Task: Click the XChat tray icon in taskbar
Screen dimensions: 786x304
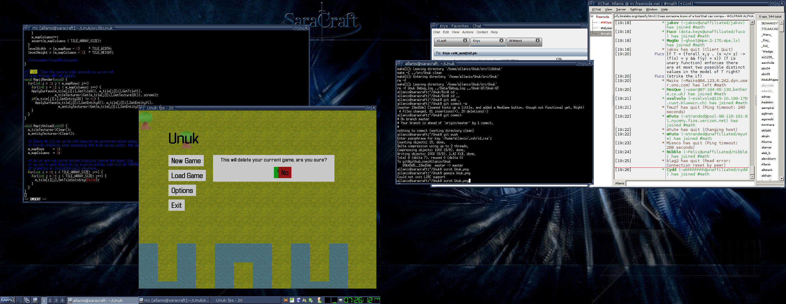Action: click(285, 300)
